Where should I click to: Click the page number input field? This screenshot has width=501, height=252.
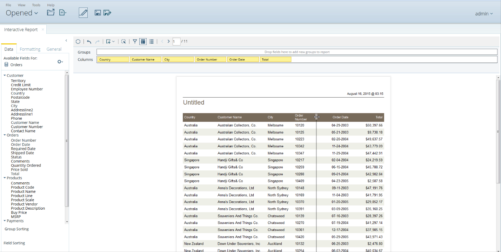click(176, 41)
